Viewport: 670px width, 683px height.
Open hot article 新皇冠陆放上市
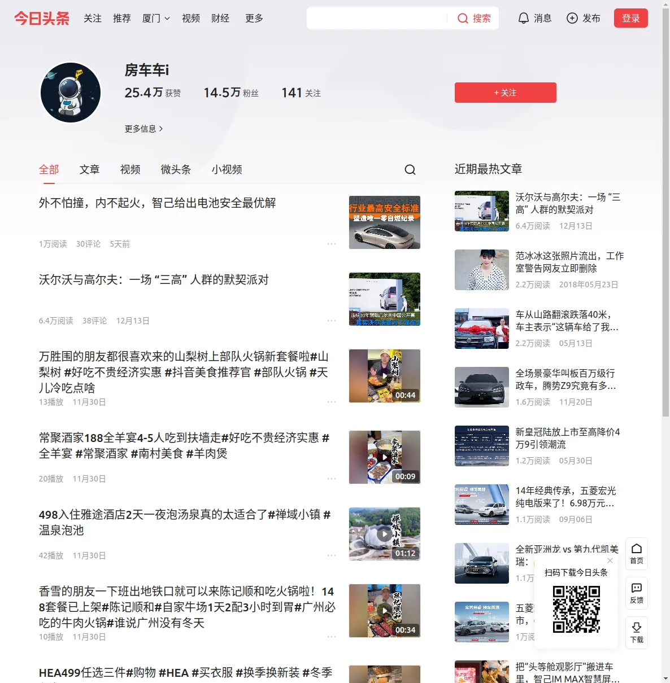(x=568, y=438)
